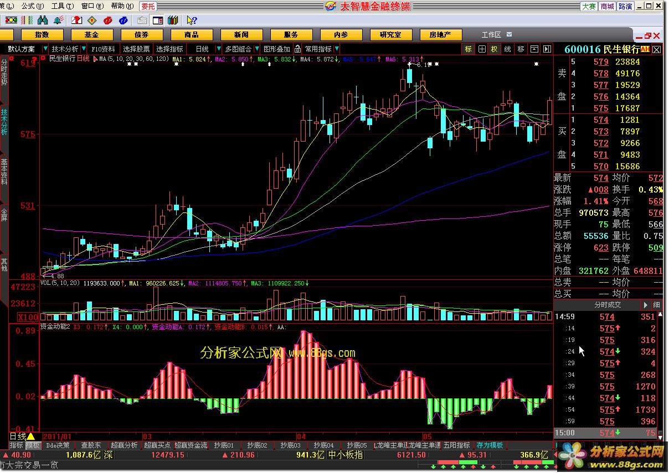Toggle the window layout panel icon
The image size is (669, 473).
(x=158, y=20)
